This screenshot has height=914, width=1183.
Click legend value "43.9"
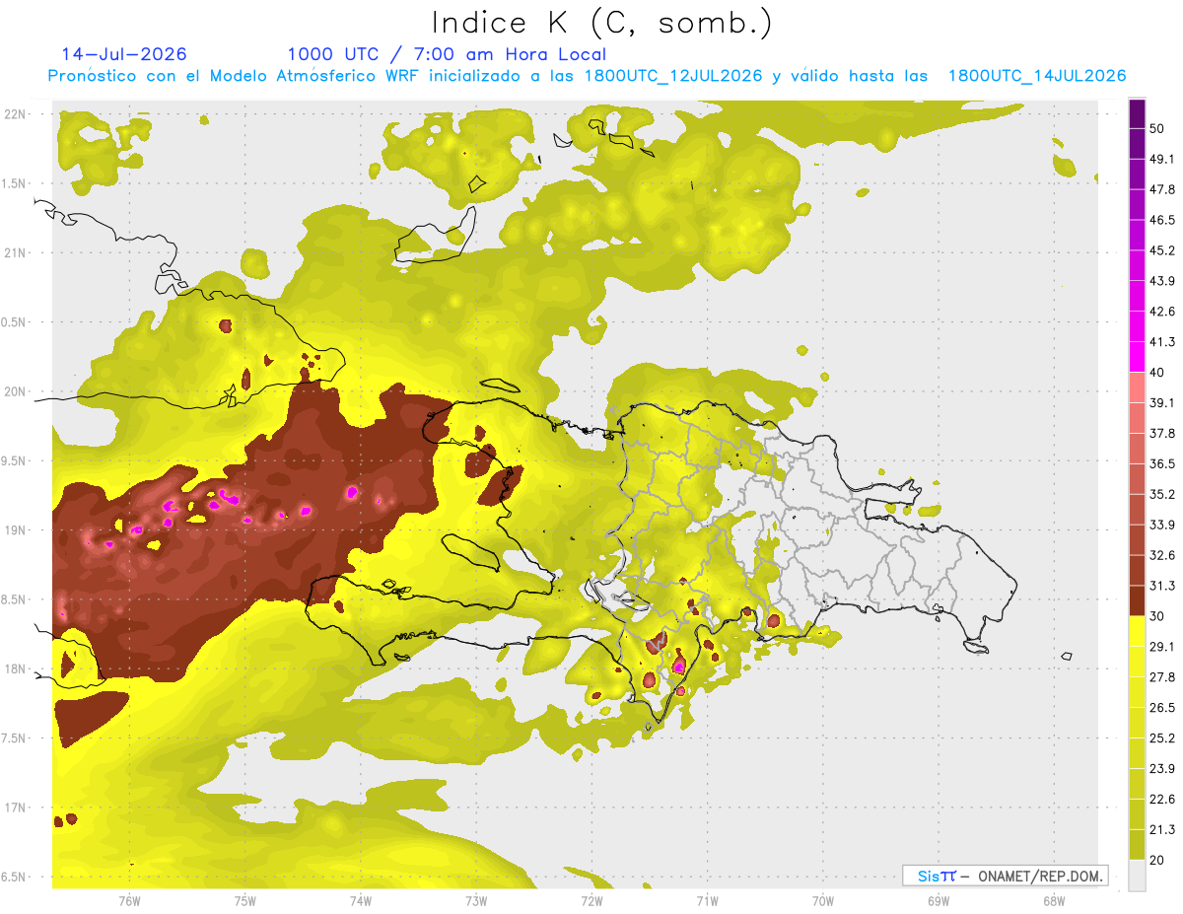tap(1162, 281)
